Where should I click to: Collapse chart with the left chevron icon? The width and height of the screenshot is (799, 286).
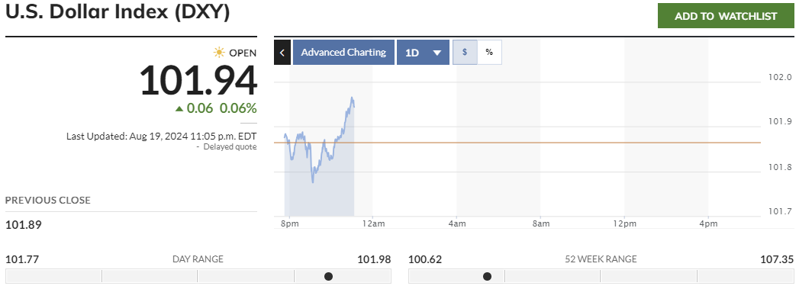[282, 53]
